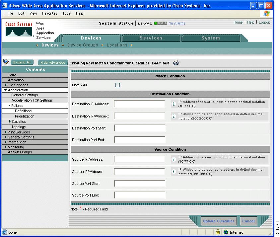Click the security lock icon in status bar
280x237 pixels.
(218, 232)
